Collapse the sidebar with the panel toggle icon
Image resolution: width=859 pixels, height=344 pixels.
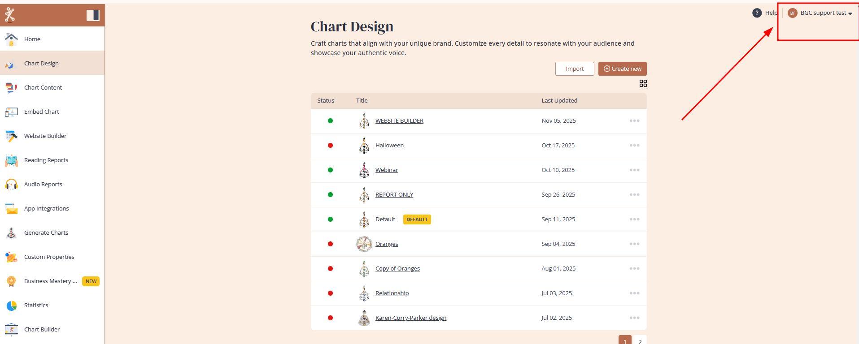click(x=93, y=15)
